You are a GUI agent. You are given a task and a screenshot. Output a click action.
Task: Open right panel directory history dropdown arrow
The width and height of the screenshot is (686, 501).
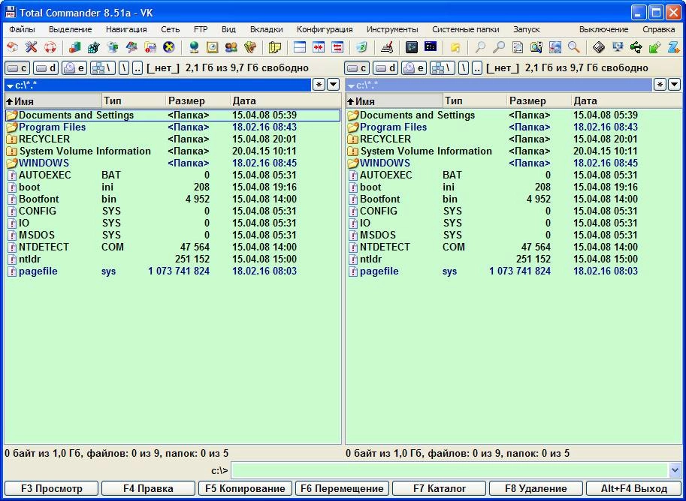coord(675,85)
